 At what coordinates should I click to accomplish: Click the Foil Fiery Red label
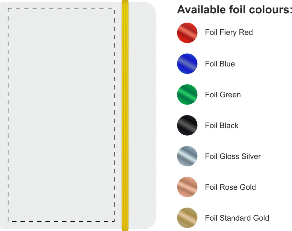pos(229,33)
